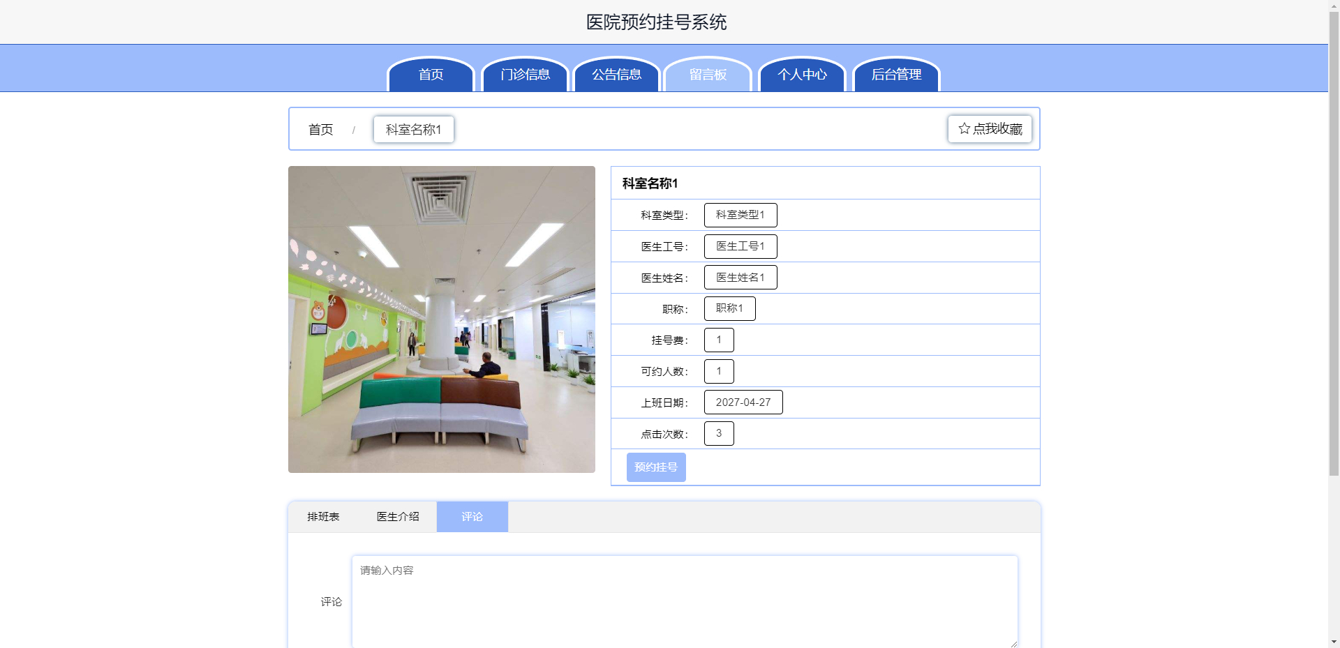Click the 医生姓名 label
Viewport: 1340px width, 648px height.
[664, 278]
